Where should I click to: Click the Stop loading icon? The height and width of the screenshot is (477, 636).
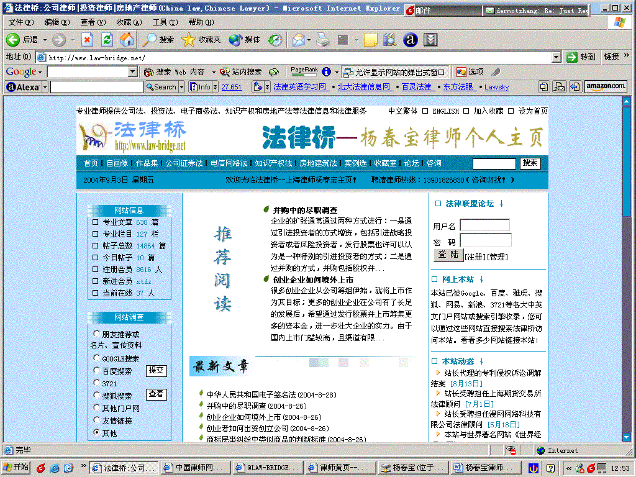click(87, 40)
